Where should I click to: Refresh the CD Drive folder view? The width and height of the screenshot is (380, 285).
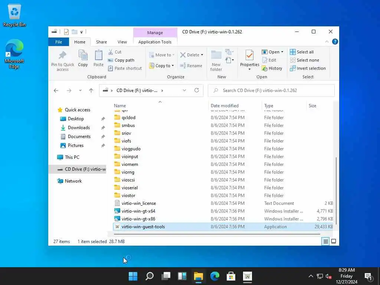(197, 91)
